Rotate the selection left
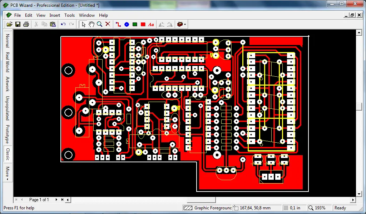Image resolution: width=366 pixels, height=214 pixels. [162, 24]
